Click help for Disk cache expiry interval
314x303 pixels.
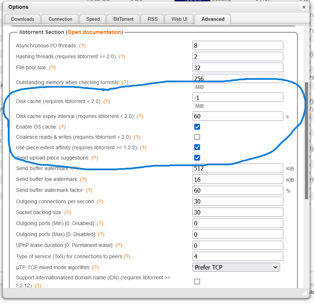(140, 116)
